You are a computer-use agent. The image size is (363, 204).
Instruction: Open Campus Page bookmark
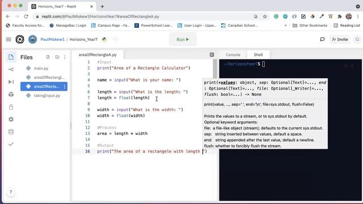click(111, 25)
